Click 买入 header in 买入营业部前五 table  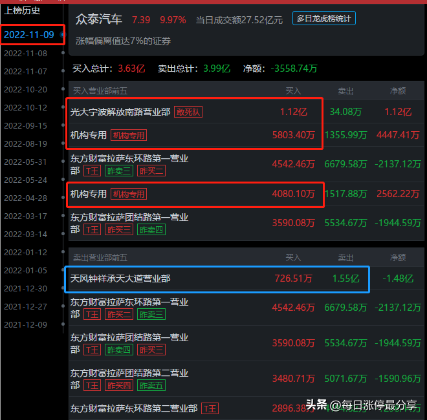(x=293, y=90)
